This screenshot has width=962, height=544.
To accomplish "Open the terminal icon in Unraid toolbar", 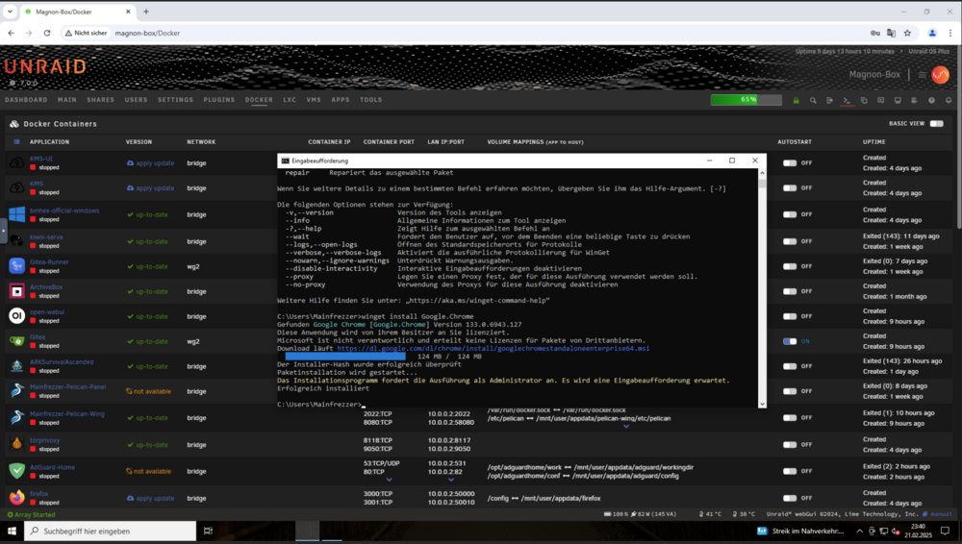I will pos(847,100).
